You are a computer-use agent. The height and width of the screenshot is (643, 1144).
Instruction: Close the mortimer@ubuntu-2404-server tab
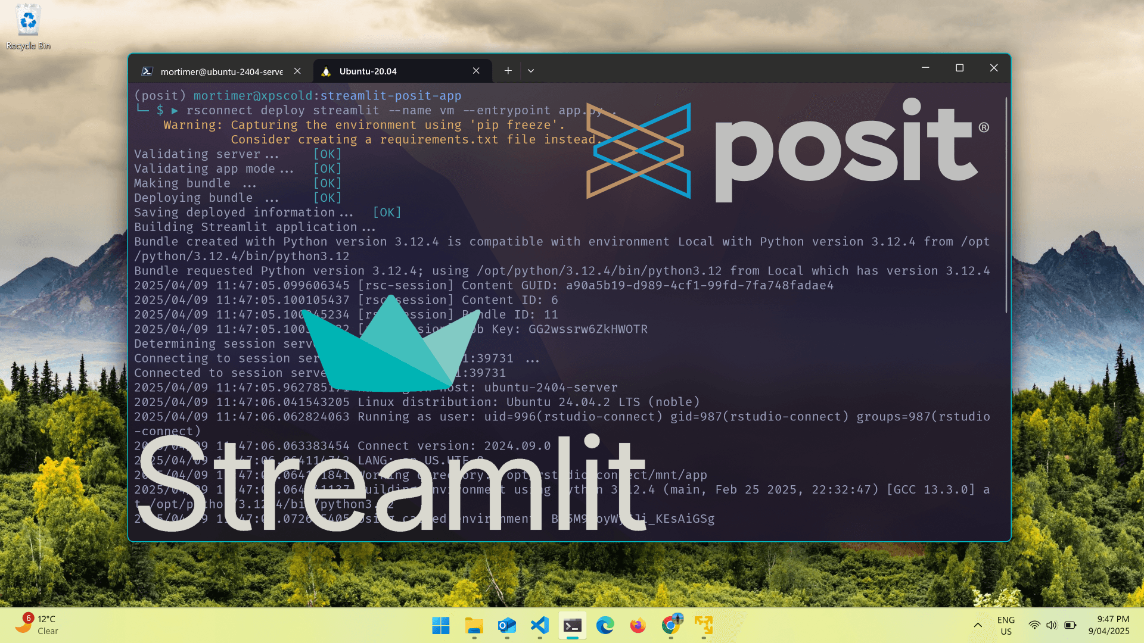click(x=297, y=71)
